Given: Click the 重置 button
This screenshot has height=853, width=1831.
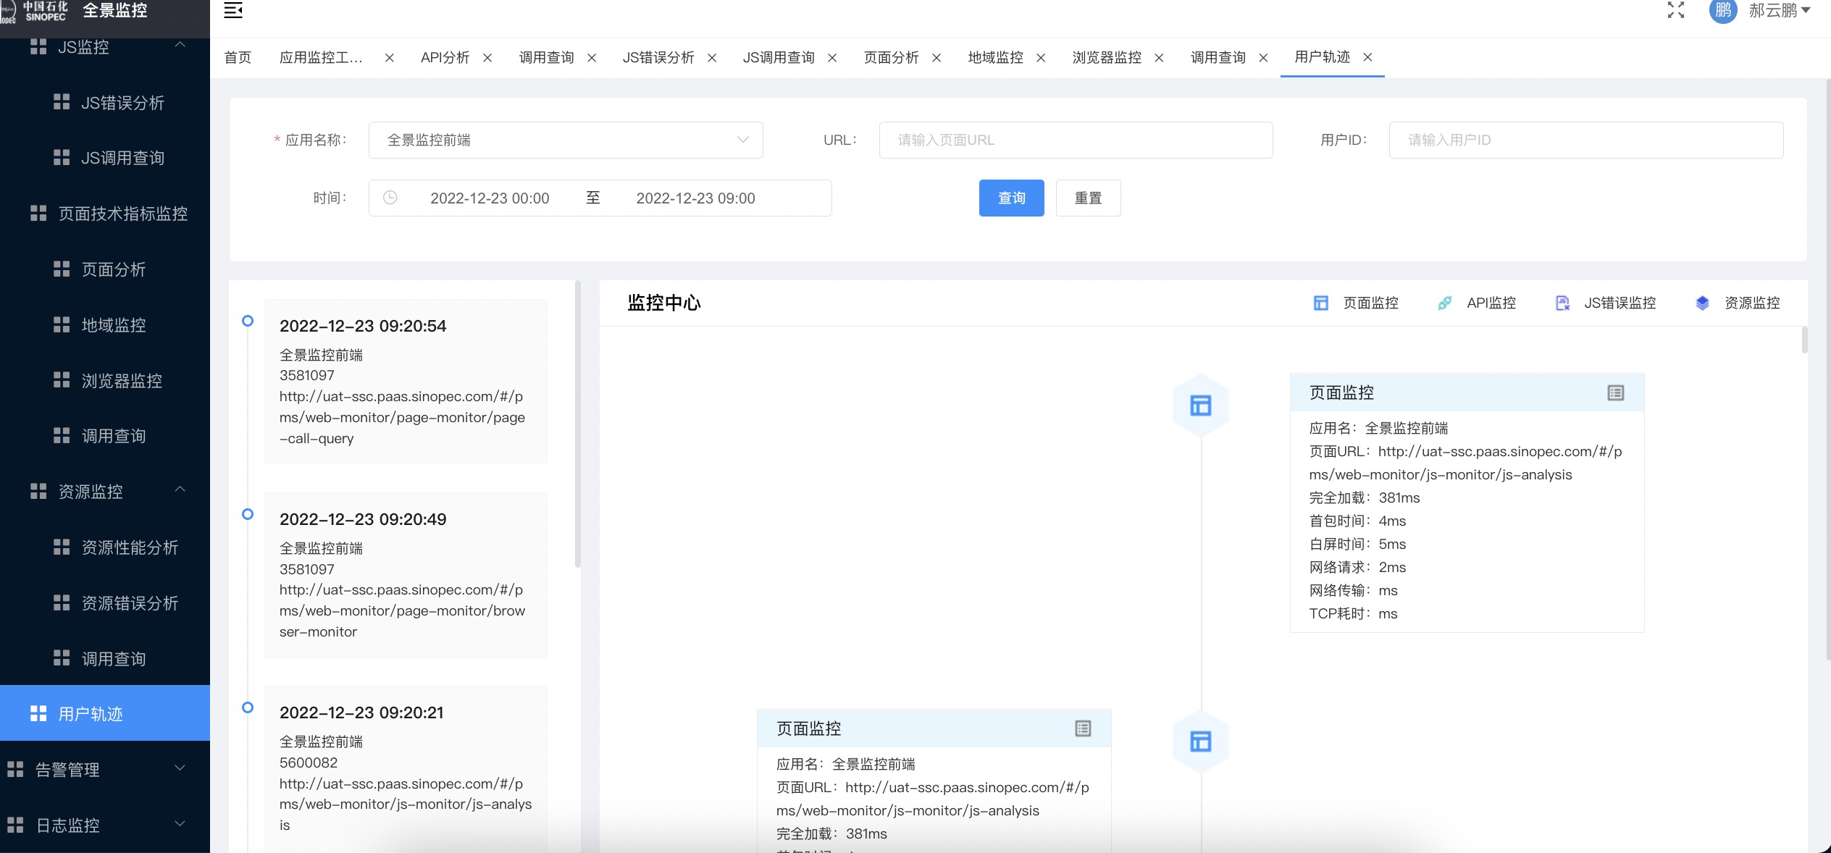Looking at the screenshot, I should (x=1088, y=198).
